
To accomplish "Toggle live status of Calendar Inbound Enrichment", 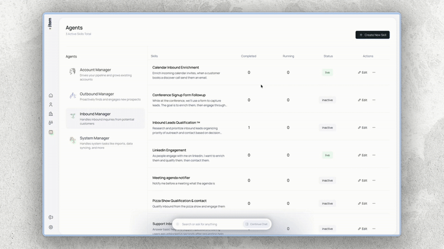I will [x=327, y=72].
